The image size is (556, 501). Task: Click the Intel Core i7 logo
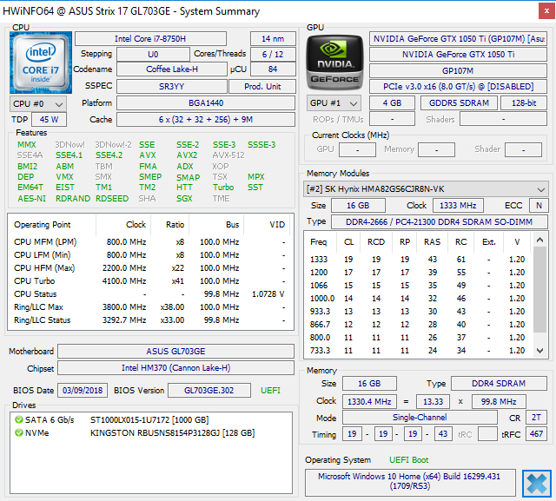(41, 63)
